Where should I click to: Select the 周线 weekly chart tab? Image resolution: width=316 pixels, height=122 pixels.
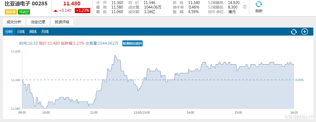tap(33, 32)
